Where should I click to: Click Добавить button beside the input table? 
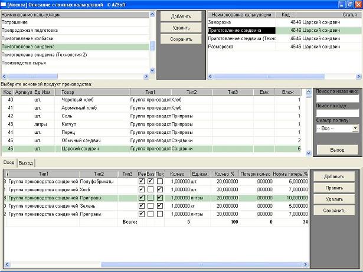tap(334, 176)
